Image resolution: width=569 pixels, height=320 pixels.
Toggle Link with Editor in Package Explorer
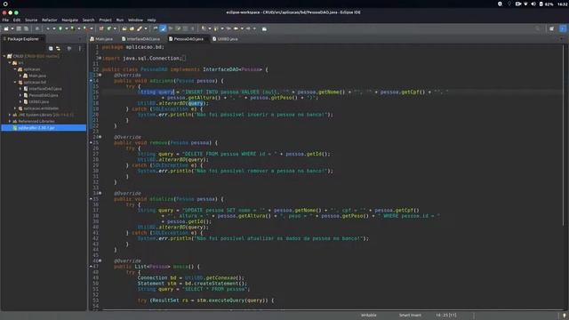point(58,48)
